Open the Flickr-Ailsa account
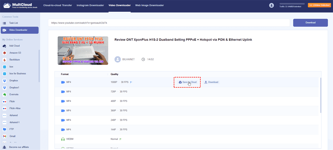 pyautogui.click(x=16, y=108)
